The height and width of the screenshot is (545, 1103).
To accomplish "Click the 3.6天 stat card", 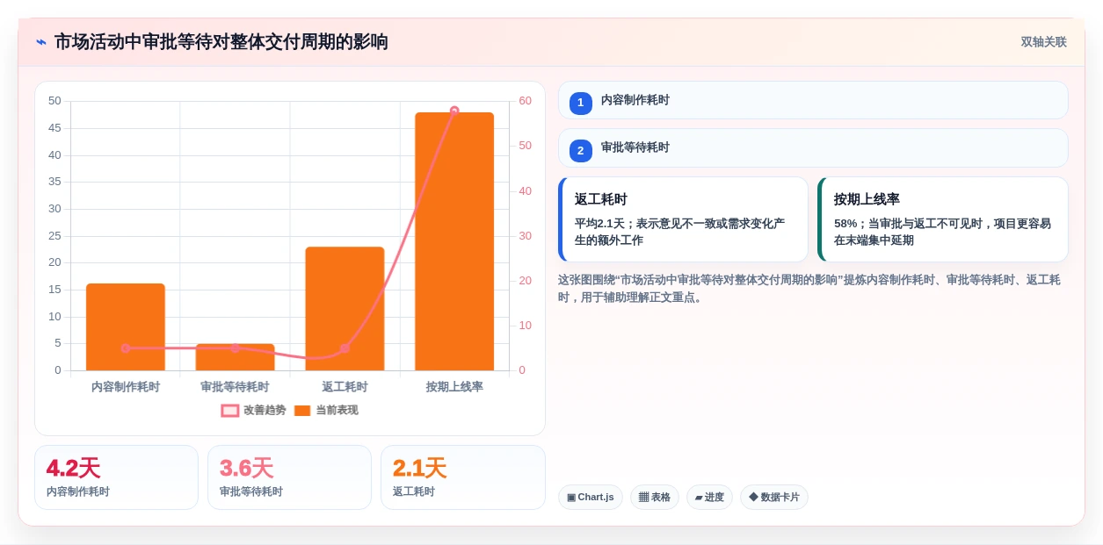I will pos(289,477).
